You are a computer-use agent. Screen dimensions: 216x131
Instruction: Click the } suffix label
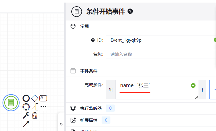[x=202, y=90]
